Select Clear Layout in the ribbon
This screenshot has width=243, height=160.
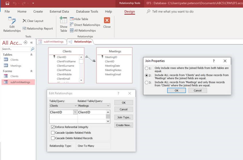click(33, 21)
